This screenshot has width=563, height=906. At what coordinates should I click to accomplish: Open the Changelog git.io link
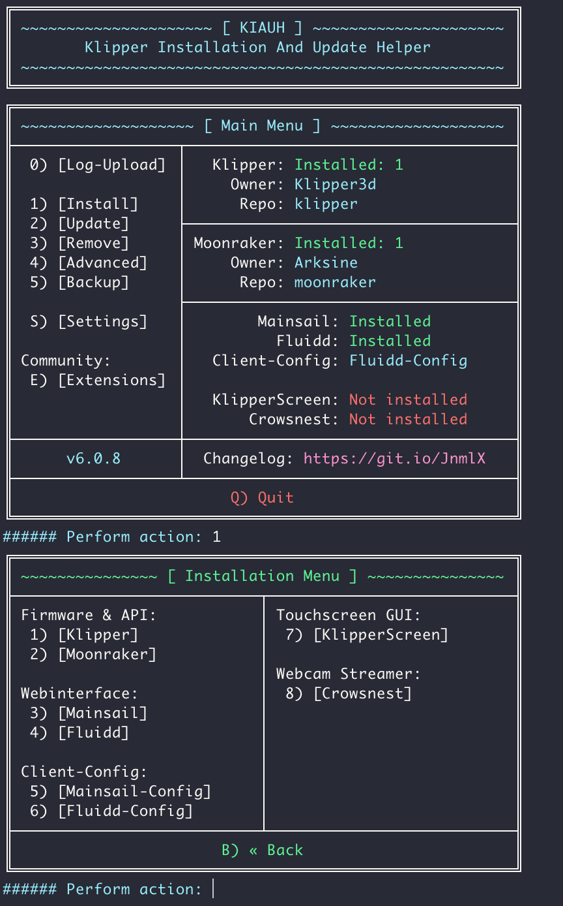click(394, 458)
